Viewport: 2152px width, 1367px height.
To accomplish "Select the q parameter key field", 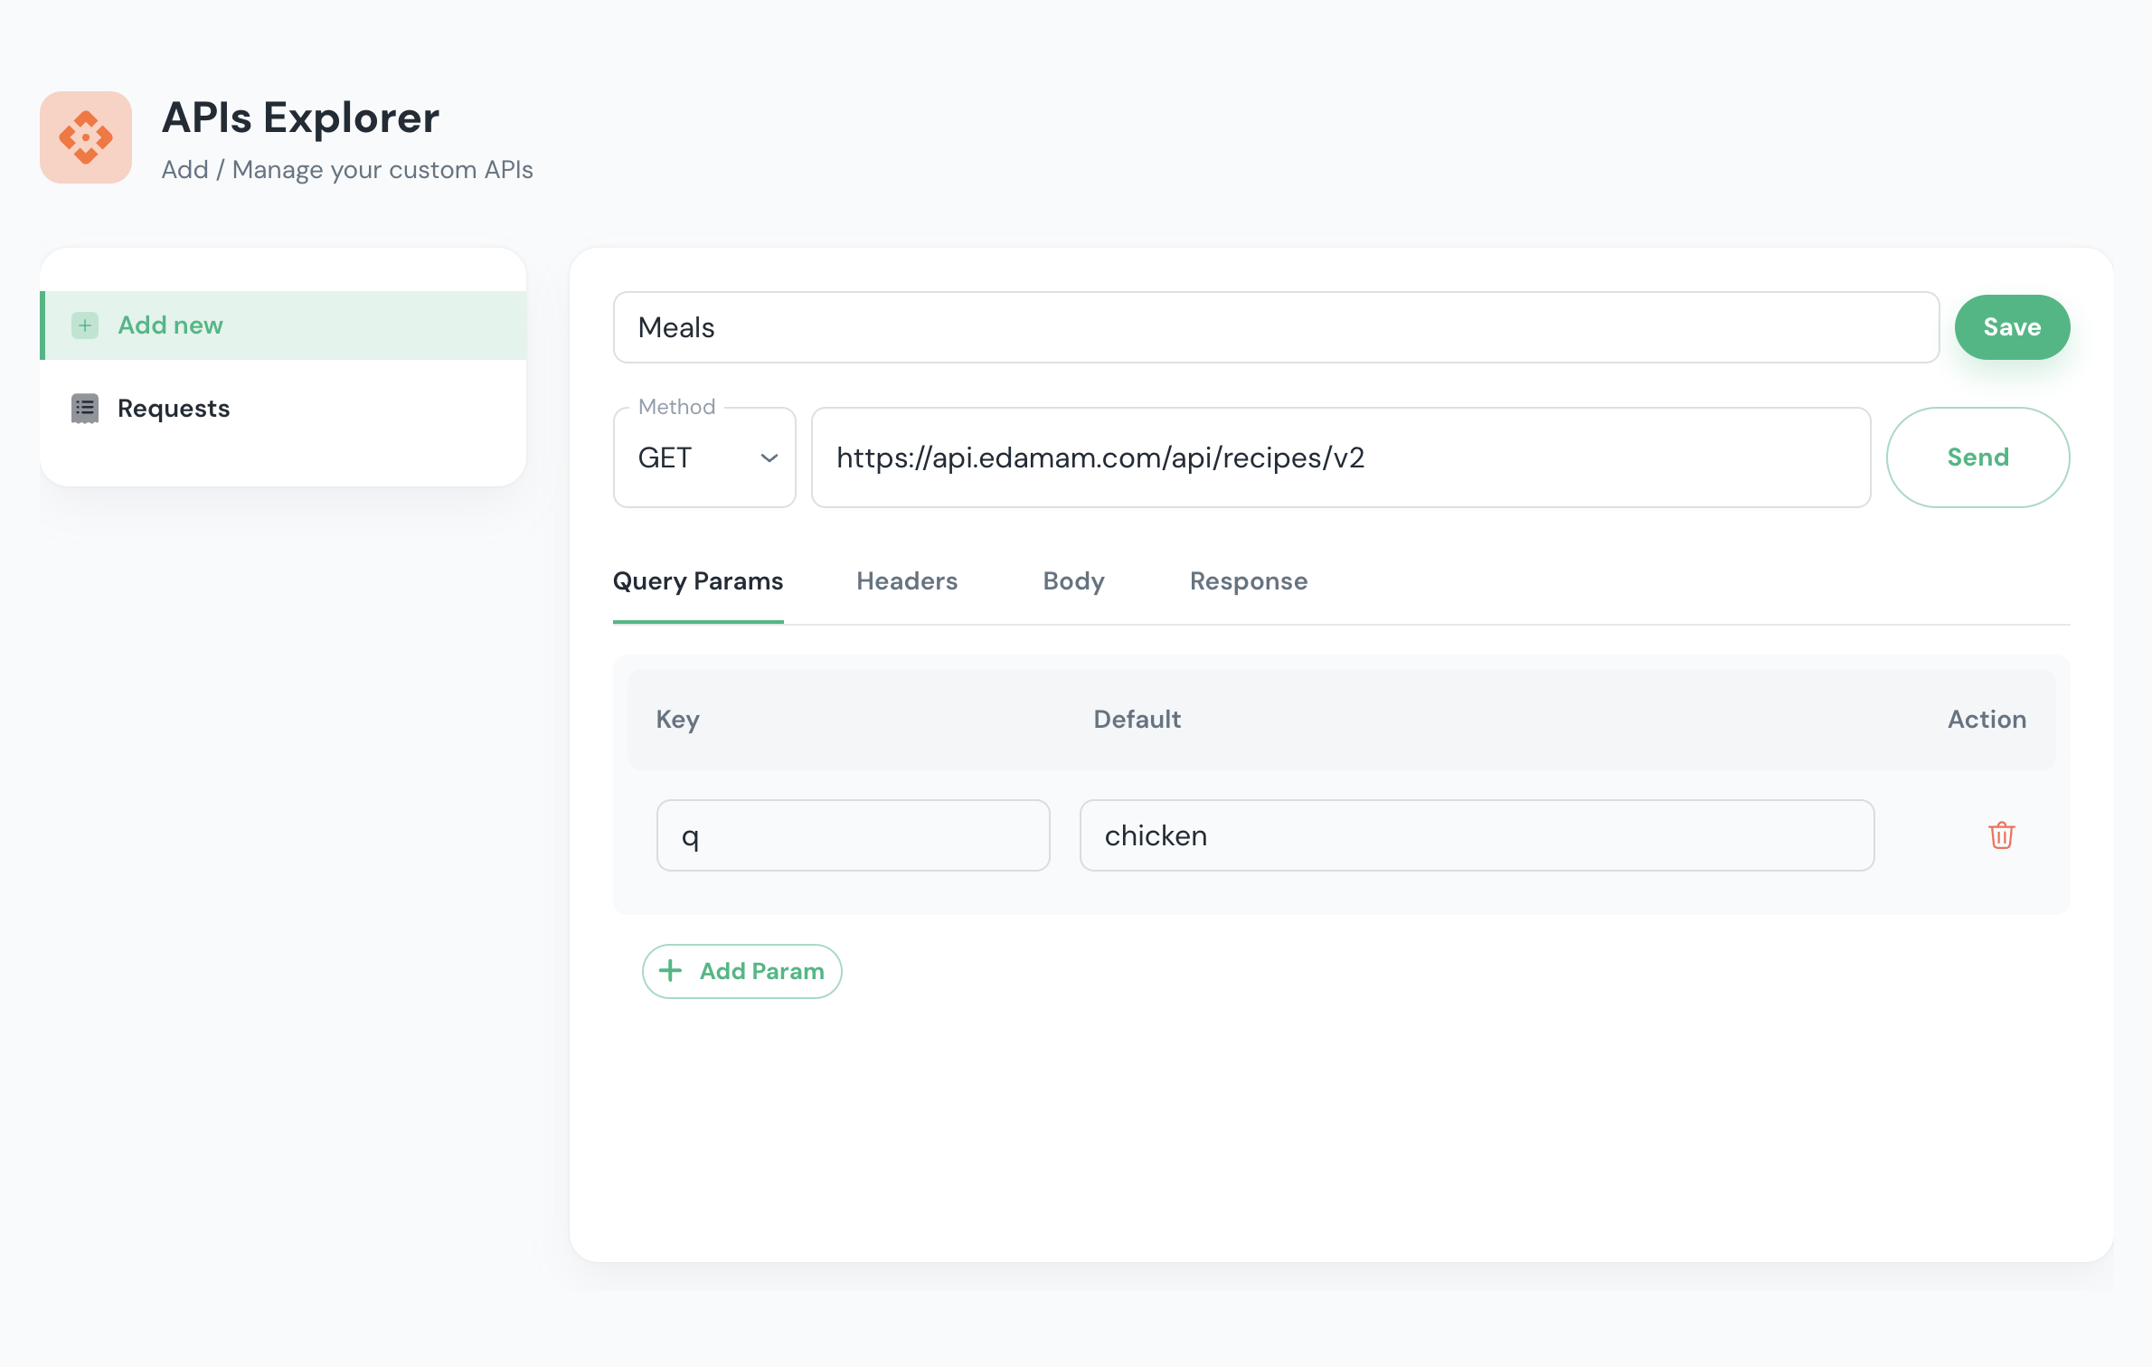I will click(x=852, y=835).
